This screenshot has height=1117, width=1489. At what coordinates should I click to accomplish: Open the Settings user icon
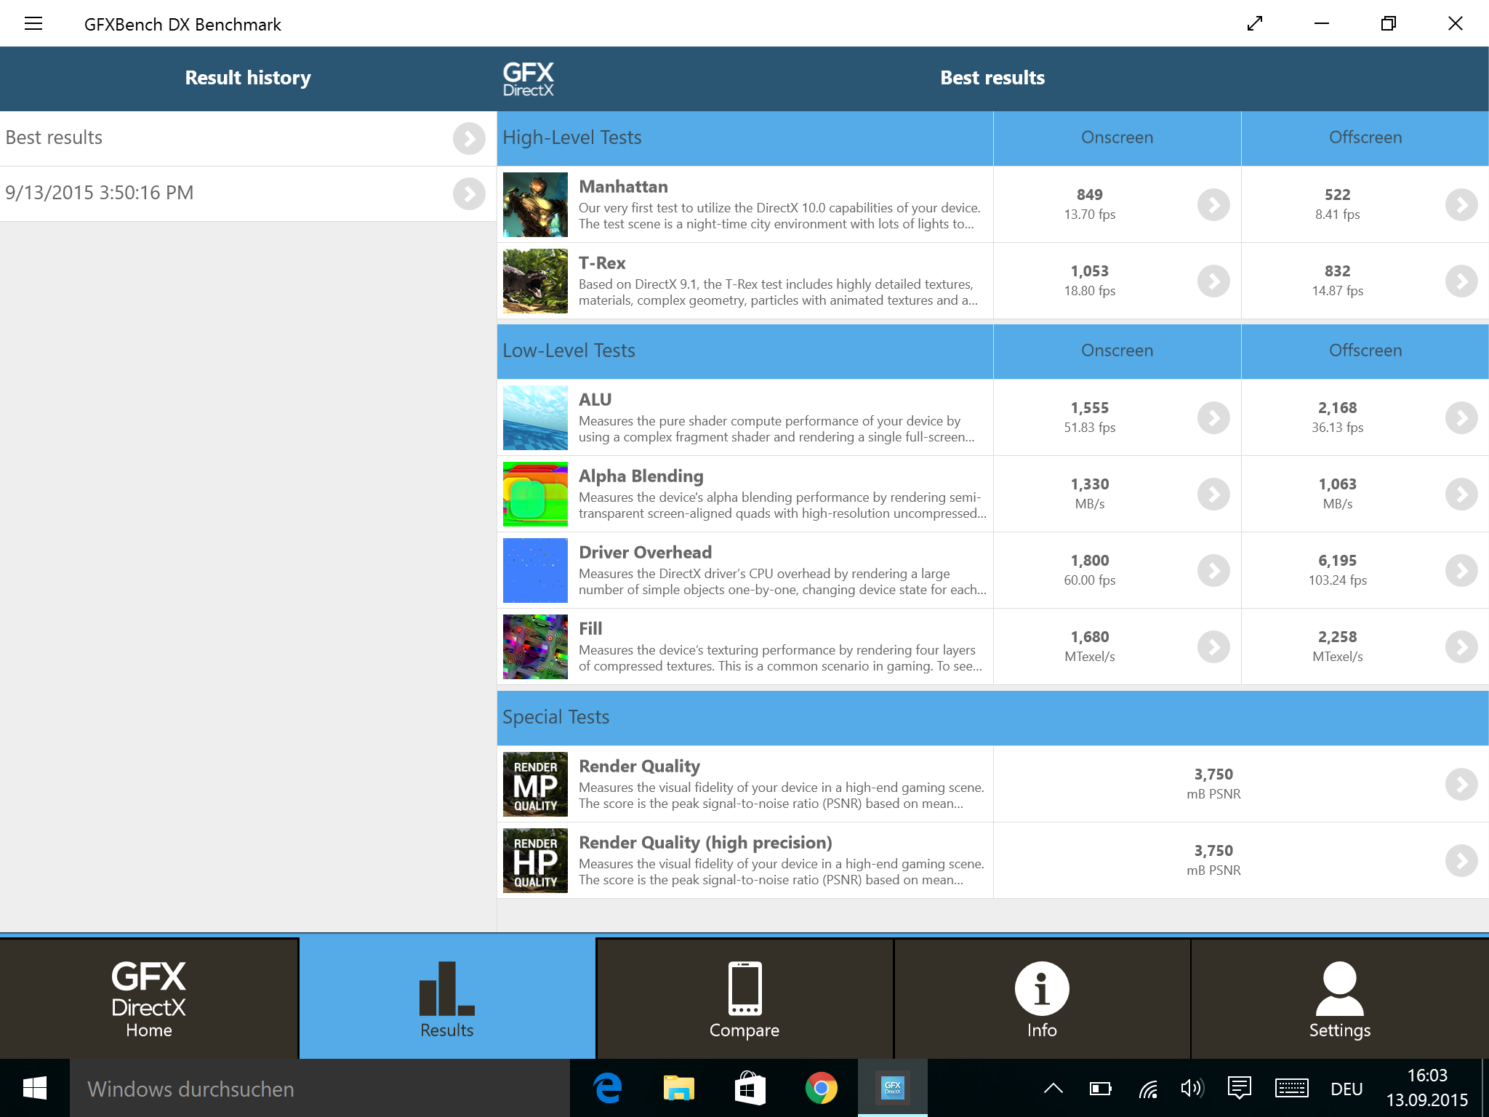(1339, 989)
